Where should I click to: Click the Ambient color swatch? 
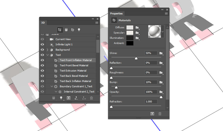(x=130, y=43)
